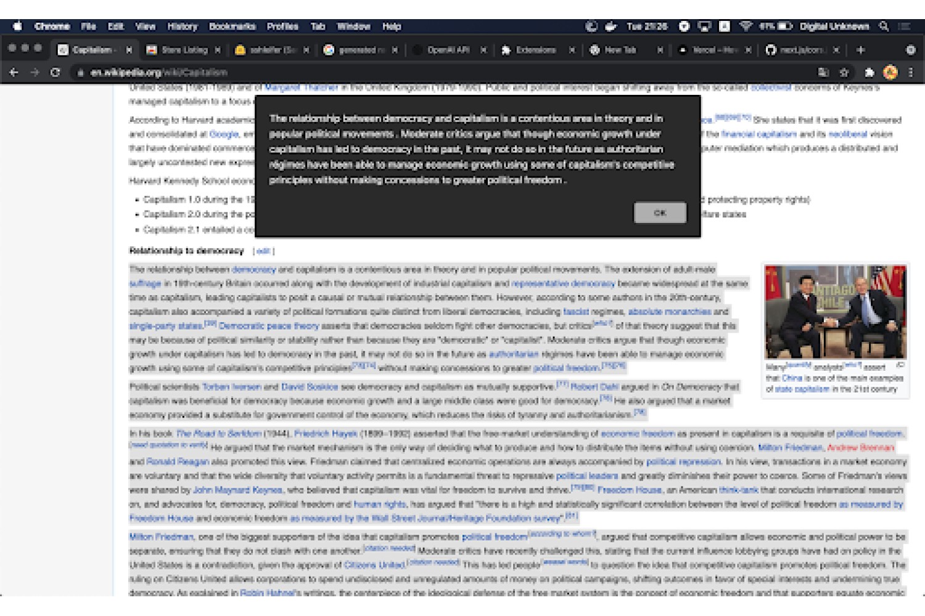The image size is (925, 616).
Task: Switch to the Extensions tab
Action: 536,50
